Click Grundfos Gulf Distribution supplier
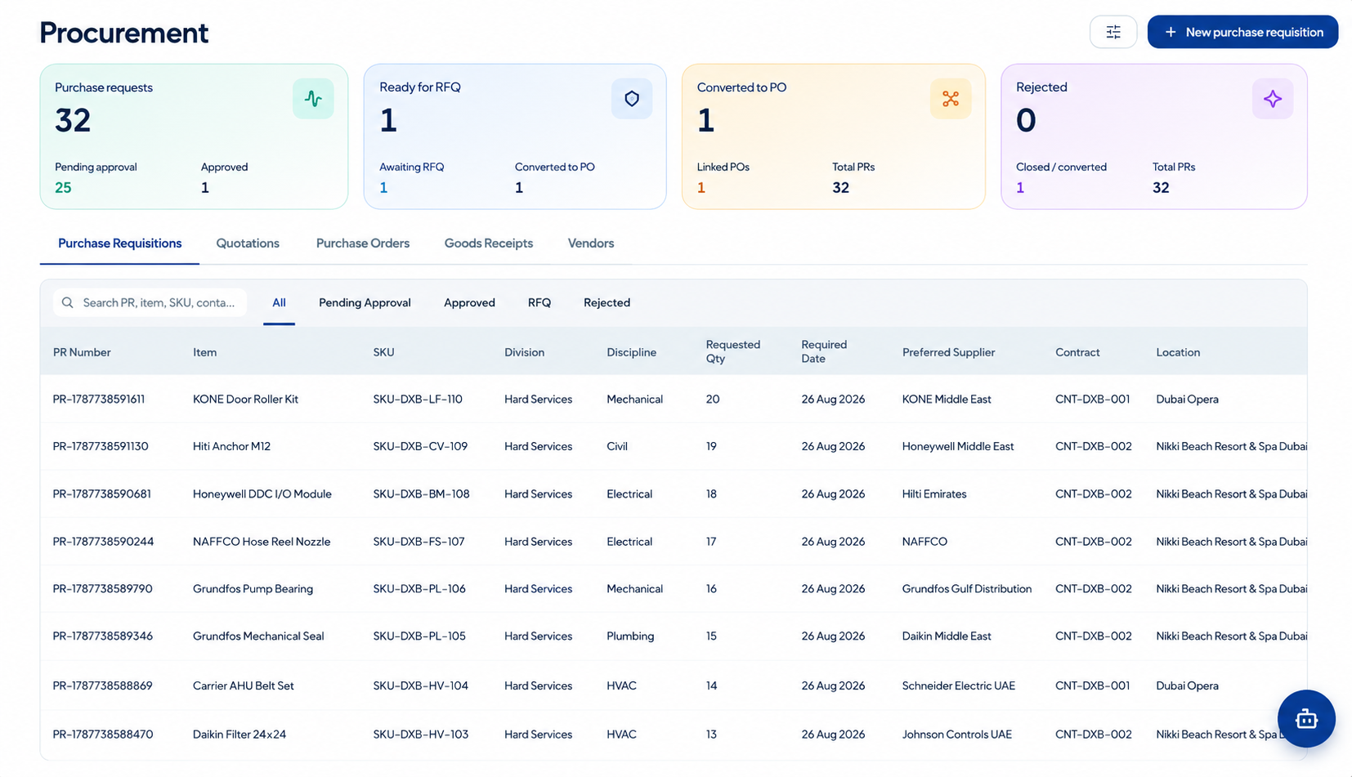Image resolution: width=1352 pixels, height=777 pixels. (967, 588)
